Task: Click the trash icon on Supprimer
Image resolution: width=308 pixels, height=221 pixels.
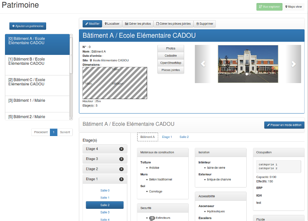Action: [x=197, y=24]
